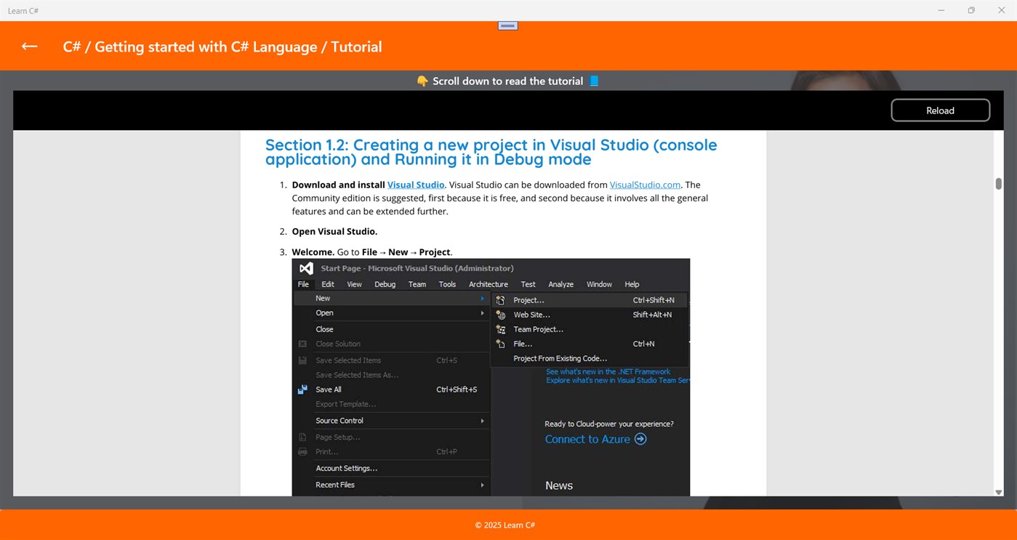
Task: Click the File... item's new file icon
Action: point(499,344)
